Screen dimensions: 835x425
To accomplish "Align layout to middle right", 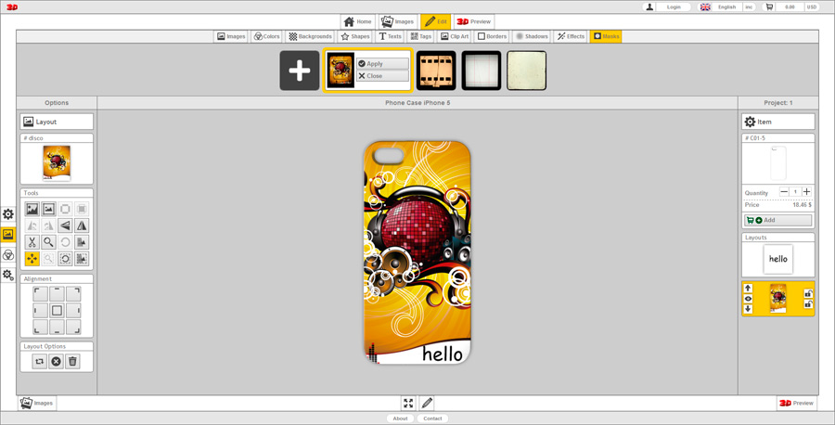I will click(x=73, y=311).
